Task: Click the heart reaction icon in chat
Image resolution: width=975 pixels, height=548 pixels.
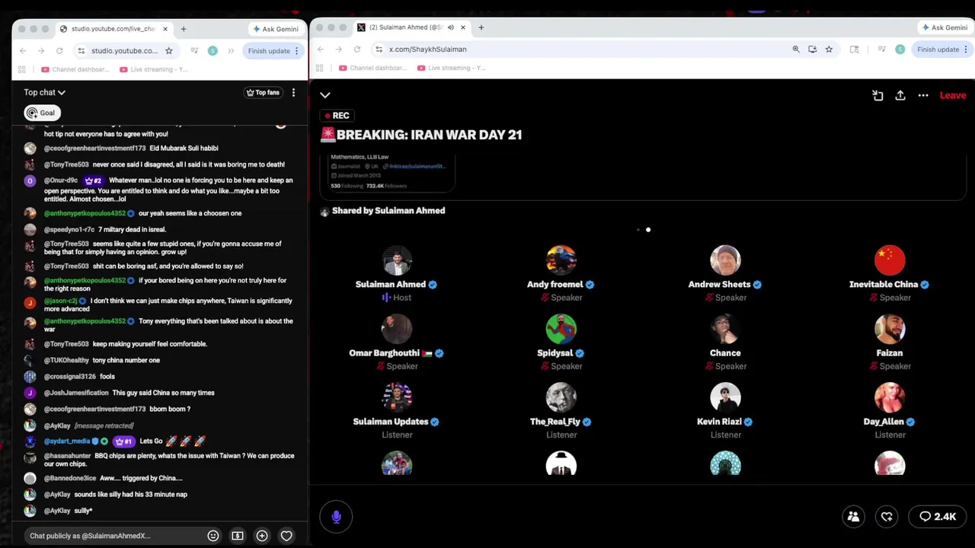Action: 286,536
